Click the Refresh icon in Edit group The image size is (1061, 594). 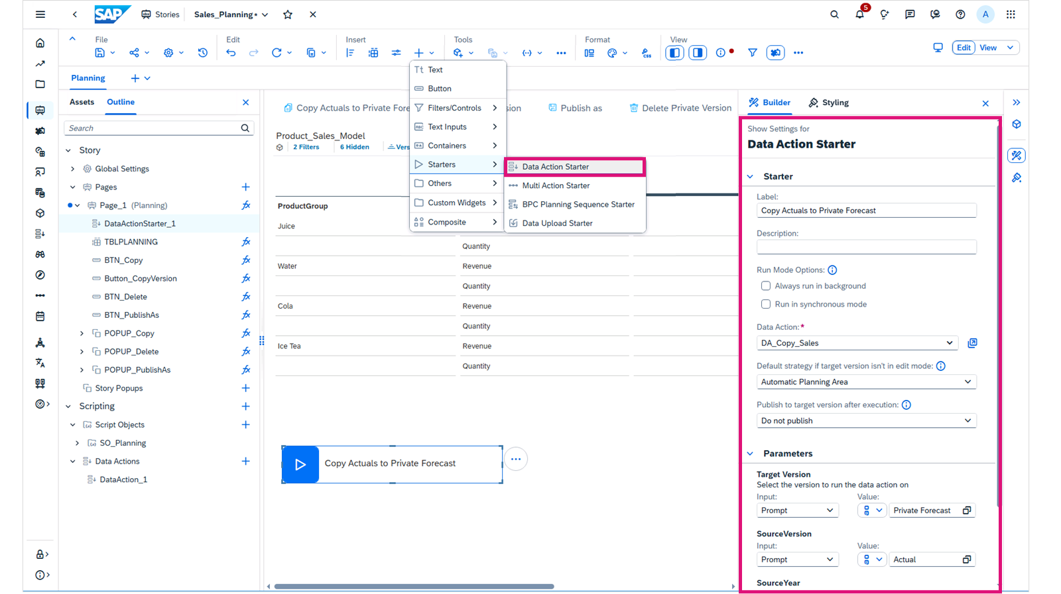click(277, 52)
